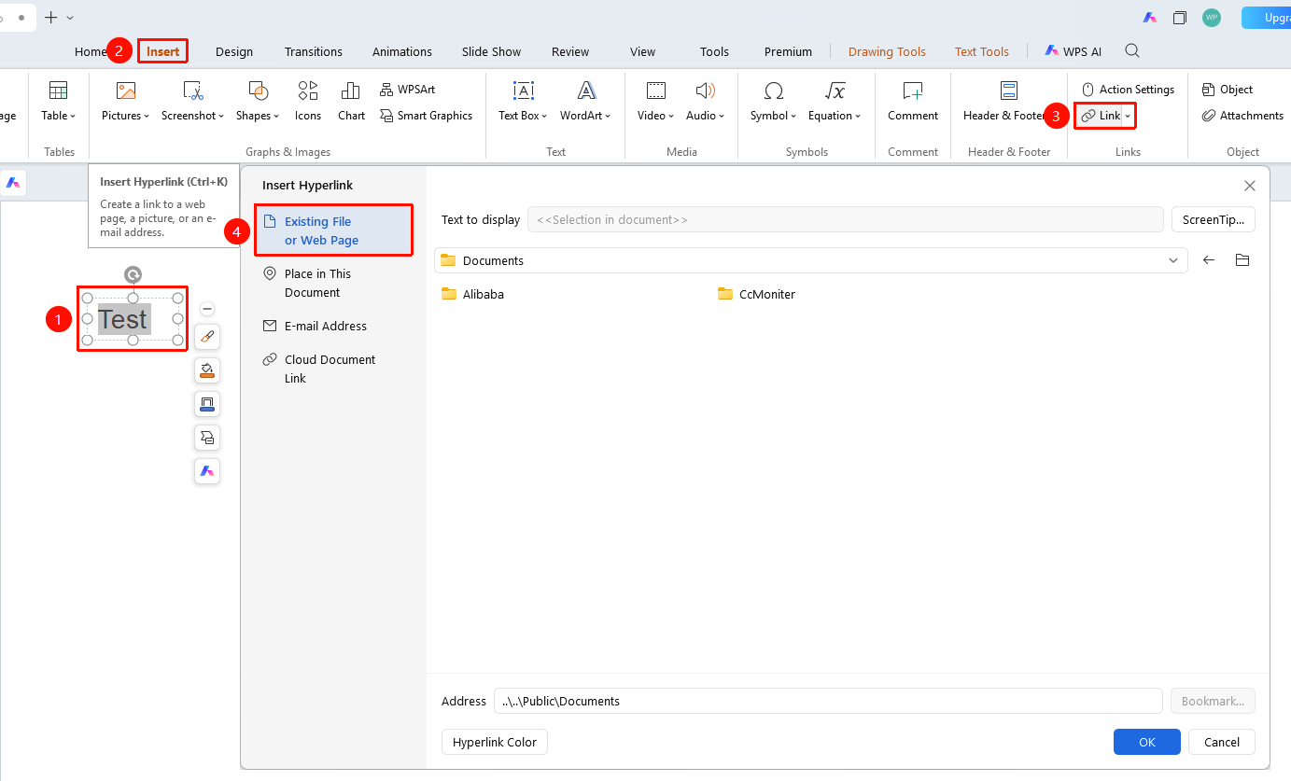Viewport: 1291px width, 781px height.
Task: Open the new tab dropdown arrow
Action: pyautogui.click(x=71, y=18)
